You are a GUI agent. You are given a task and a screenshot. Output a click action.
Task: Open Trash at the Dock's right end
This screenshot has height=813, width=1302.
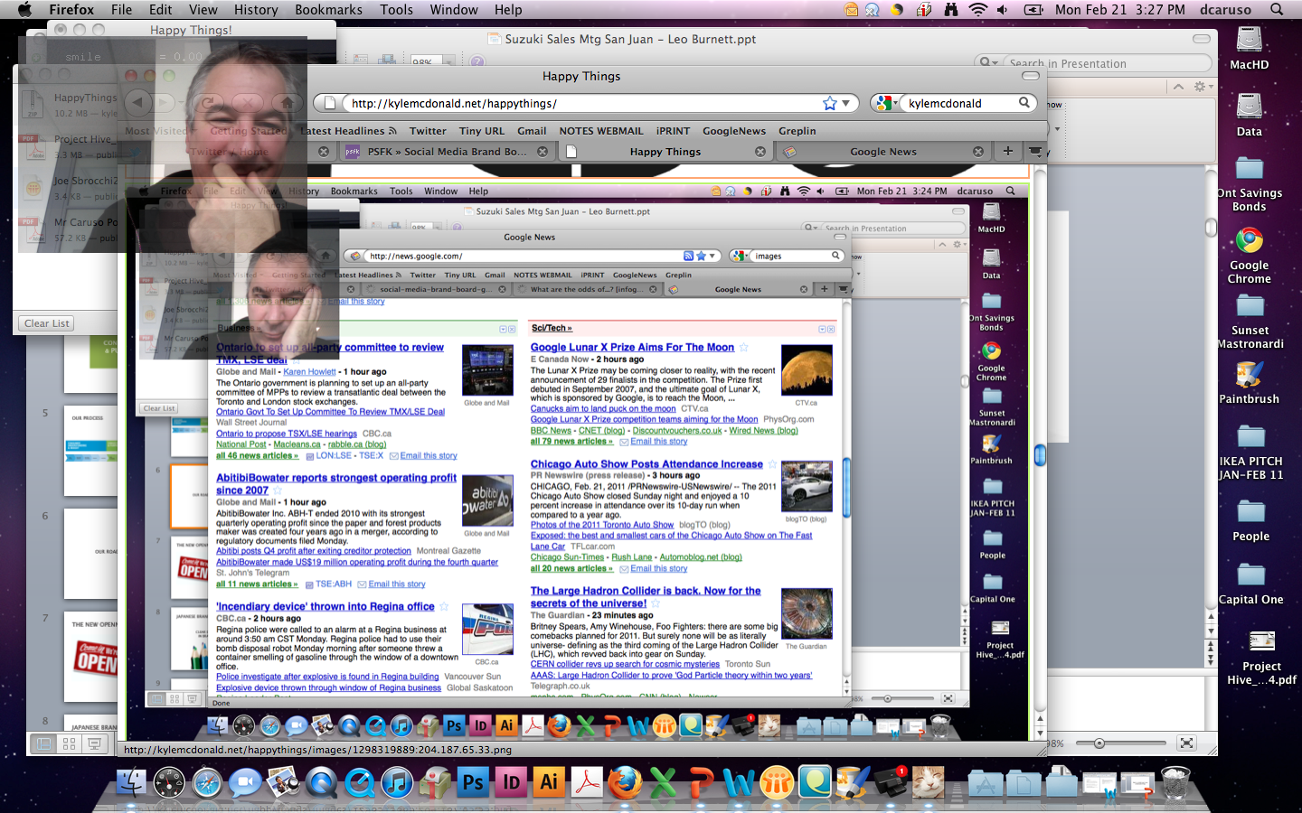coord(1175,782)
